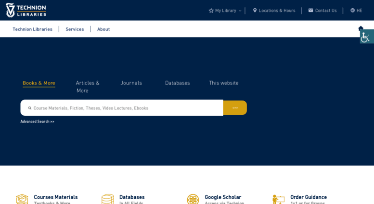
Task: Open the Services menu
Action: 75,29
